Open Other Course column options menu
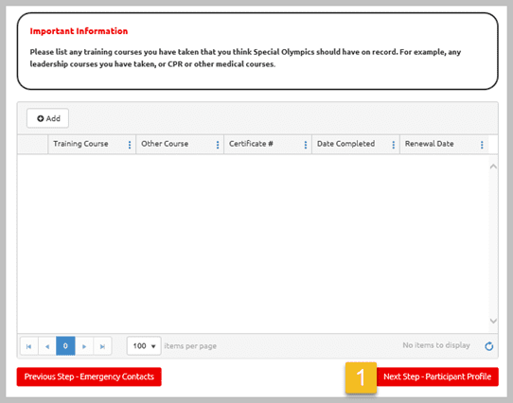Image resolution: width=513 pixels, height=403 pixels. click(218, 145)
